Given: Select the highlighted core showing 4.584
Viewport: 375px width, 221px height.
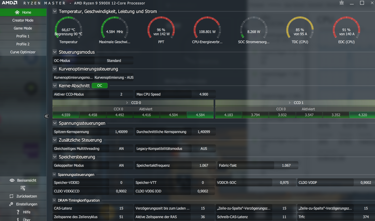Looking at the screenshot, I should pyautogui.click(x=200, y=115).
